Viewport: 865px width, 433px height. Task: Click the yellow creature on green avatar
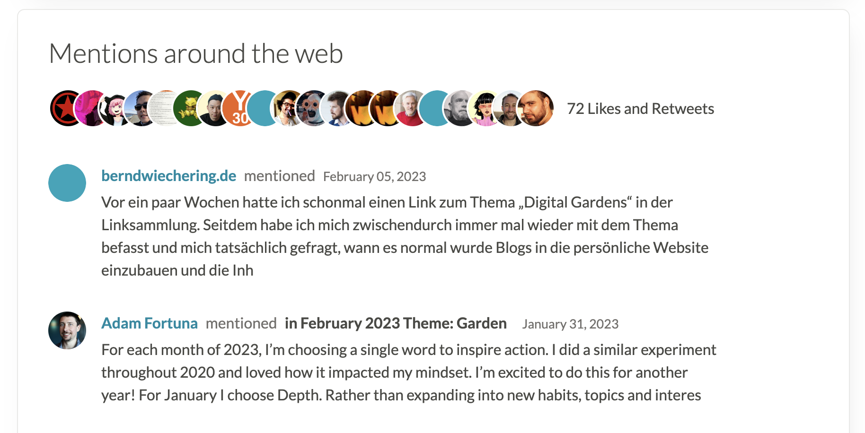189,108
